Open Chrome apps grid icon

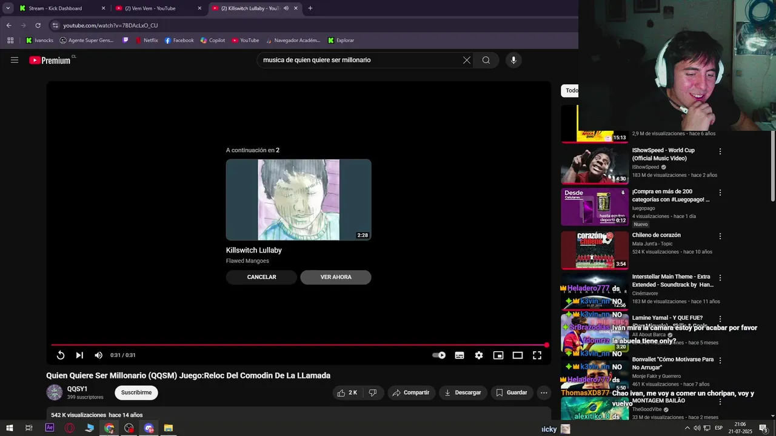[10, 41]
